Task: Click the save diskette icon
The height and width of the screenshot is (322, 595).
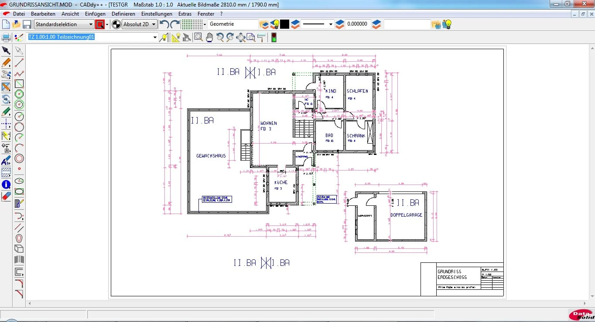Action: [x=27, y=24]
